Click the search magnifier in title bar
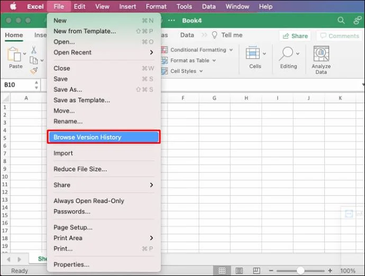The width and height of the screenshot is (365, 276). coord(341,21)
